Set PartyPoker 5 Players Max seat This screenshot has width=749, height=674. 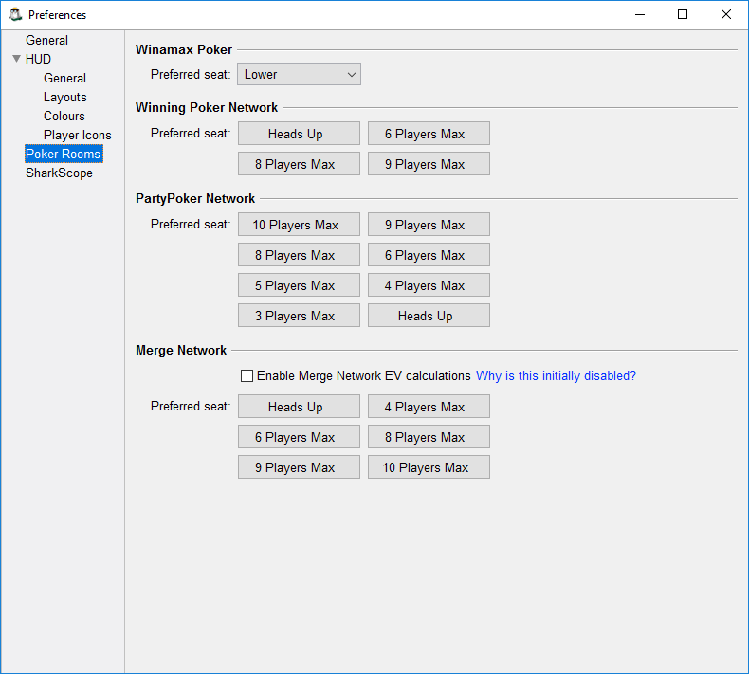tap(299, 285)
